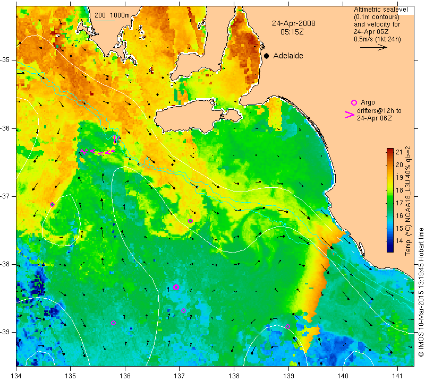Viewport: 425px width, 382px height.
Task: Click the magenta Argo circle in the legend
Action: pyautogui.click(x=354, y=102)
